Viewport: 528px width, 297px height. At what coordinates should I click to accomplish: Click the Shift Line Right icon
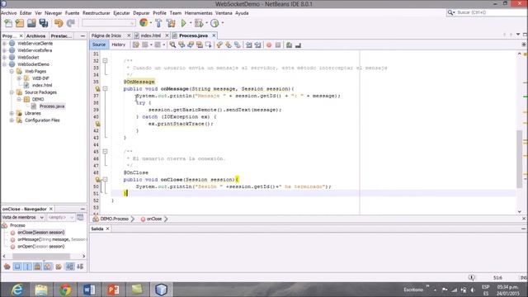tap(258, 45)
